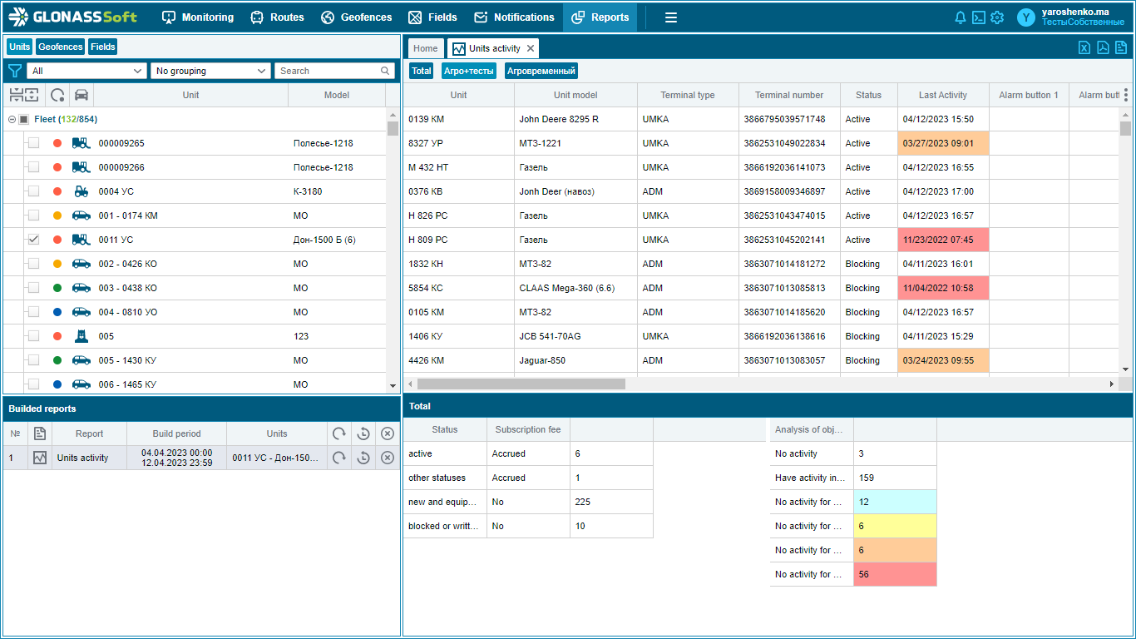Sort by the Terminal number column header
Image resolution: width=1136 pixels, height=639 pixels.
789,95
